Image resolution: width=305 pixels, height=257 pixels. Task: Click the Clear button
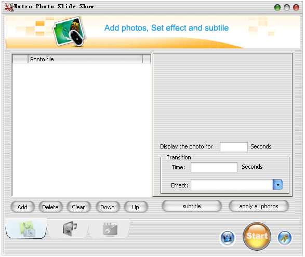[x=78, y=207]
